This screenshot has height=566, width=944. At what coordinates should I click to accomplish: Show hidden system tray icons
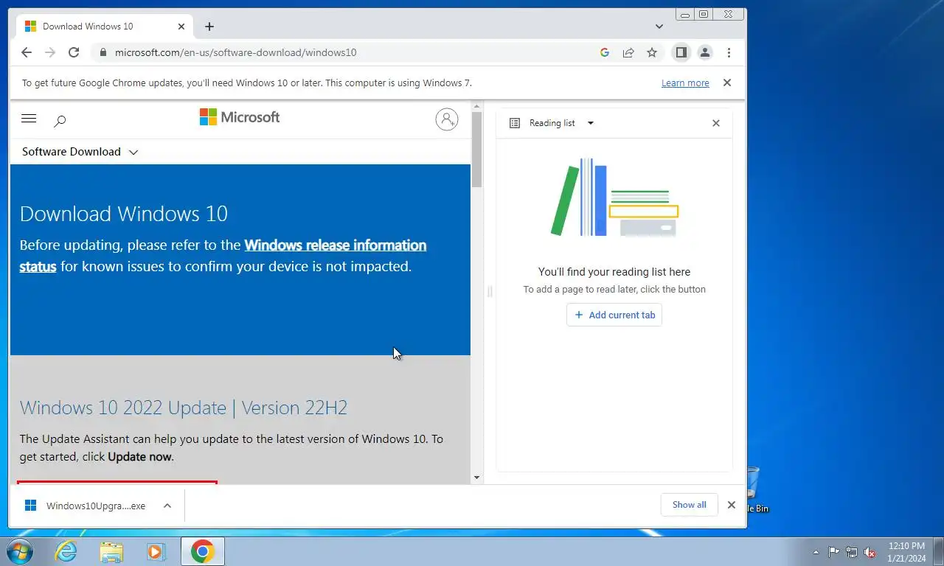[x=816, y=551]
